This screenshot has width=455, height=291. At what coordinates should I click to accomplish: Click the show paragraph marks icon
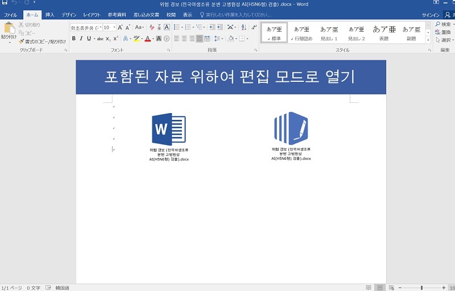click(253, 27)
